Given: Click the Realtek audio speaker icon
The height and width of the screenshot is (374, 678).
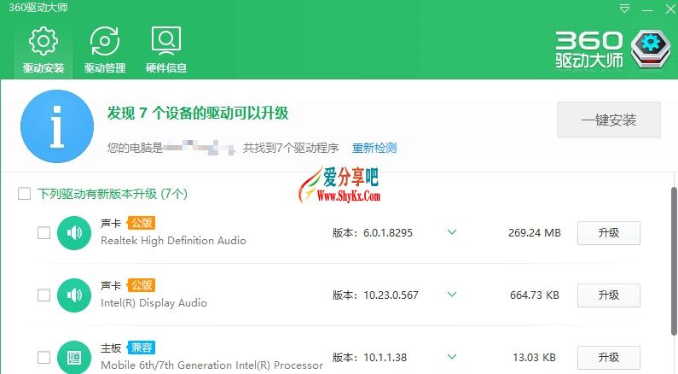Looking at the screenshot, I should pos(74,233).
